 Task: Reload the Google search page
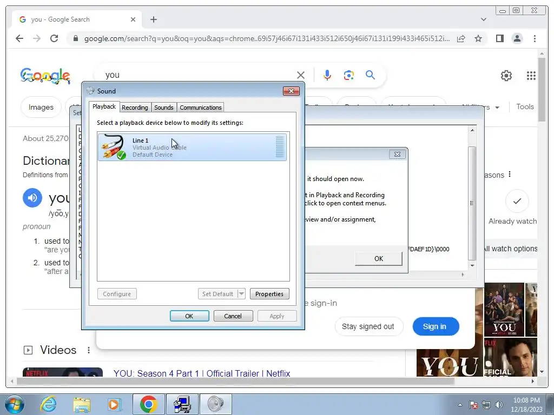point(54,38)
